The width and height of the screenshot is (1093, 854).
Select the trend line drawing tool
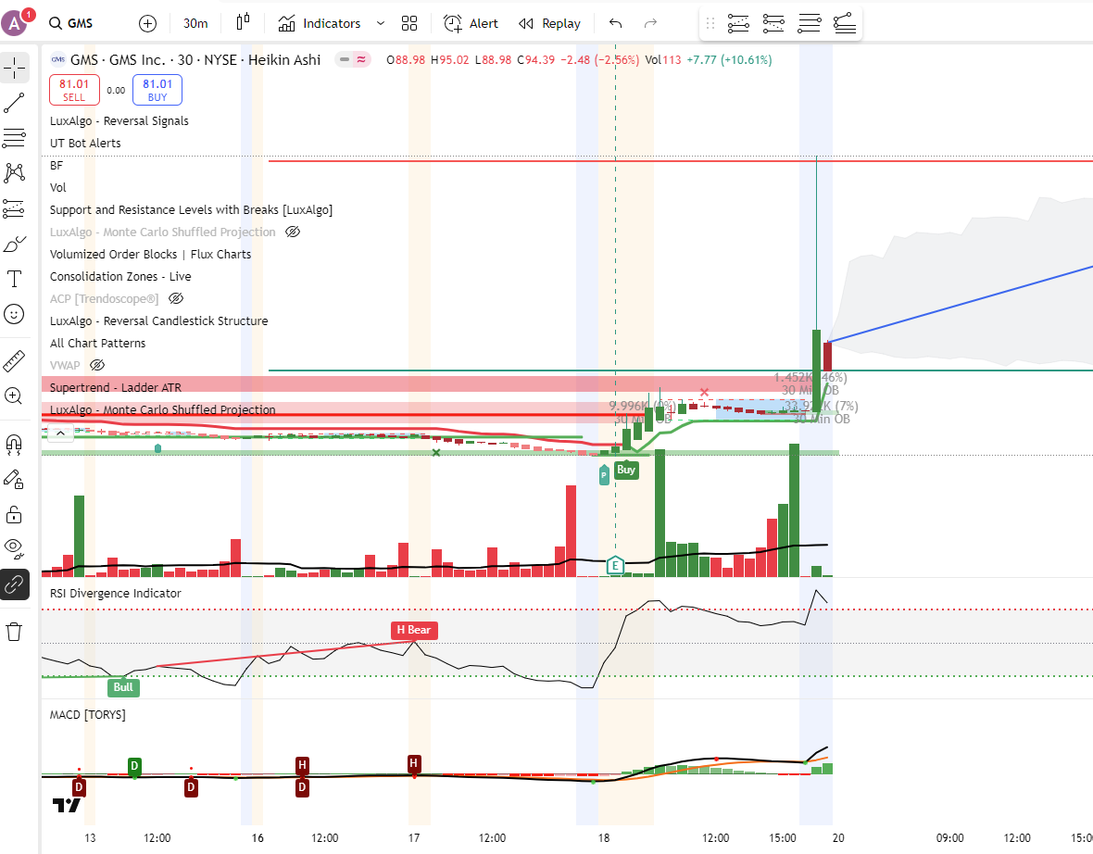coord(14,103)
